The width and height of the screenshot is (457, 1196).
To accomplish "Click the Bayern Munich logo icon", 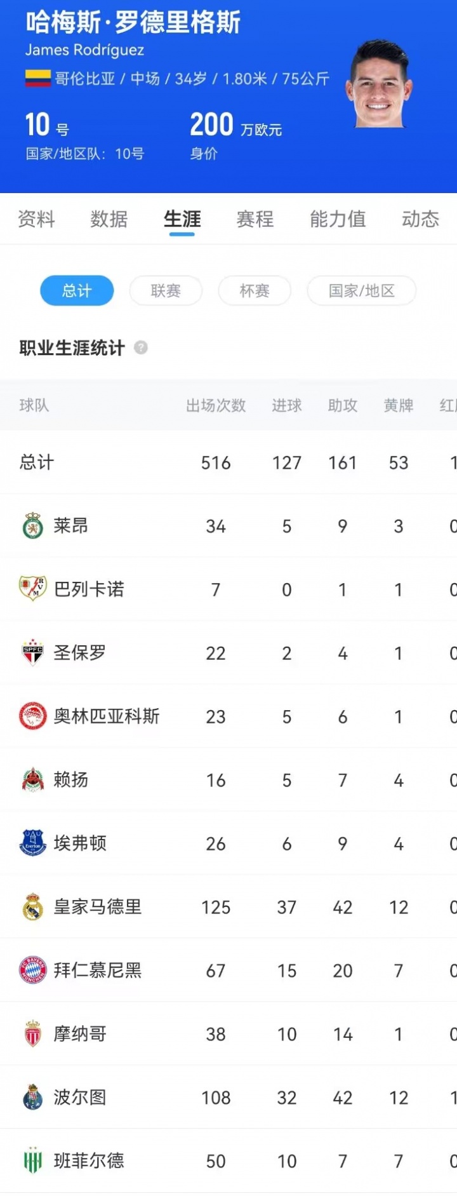I will pos(32,971).
